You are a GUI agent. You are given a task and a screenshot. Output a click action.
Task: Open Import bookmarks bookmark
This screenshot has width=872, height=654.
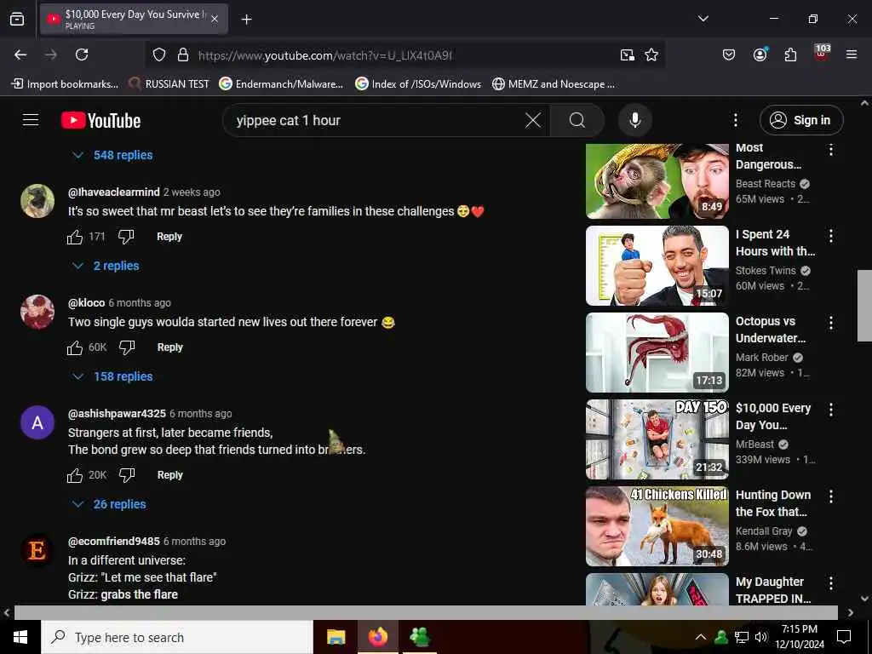(65, 84)
